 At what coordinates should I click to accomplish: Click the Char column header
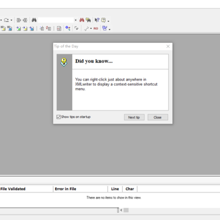pos(130,189)
